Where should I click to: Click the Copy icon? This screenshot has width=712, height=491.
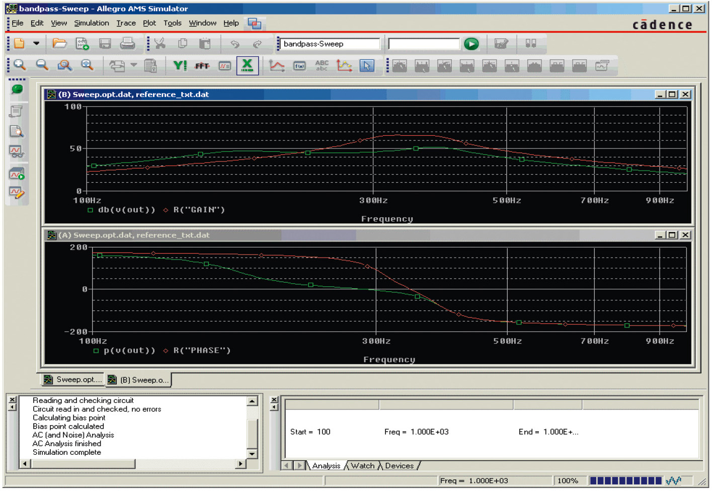click(183, 44)
